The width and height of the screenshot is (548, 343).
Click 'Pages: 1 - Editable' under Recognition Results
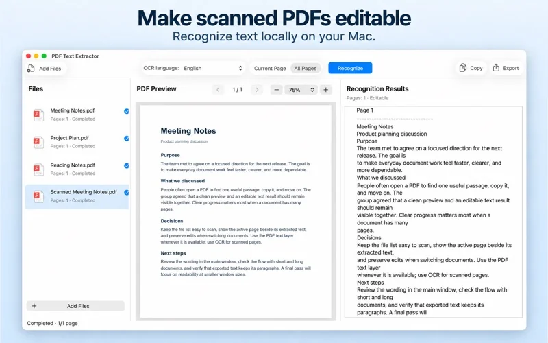pos(367,98)
